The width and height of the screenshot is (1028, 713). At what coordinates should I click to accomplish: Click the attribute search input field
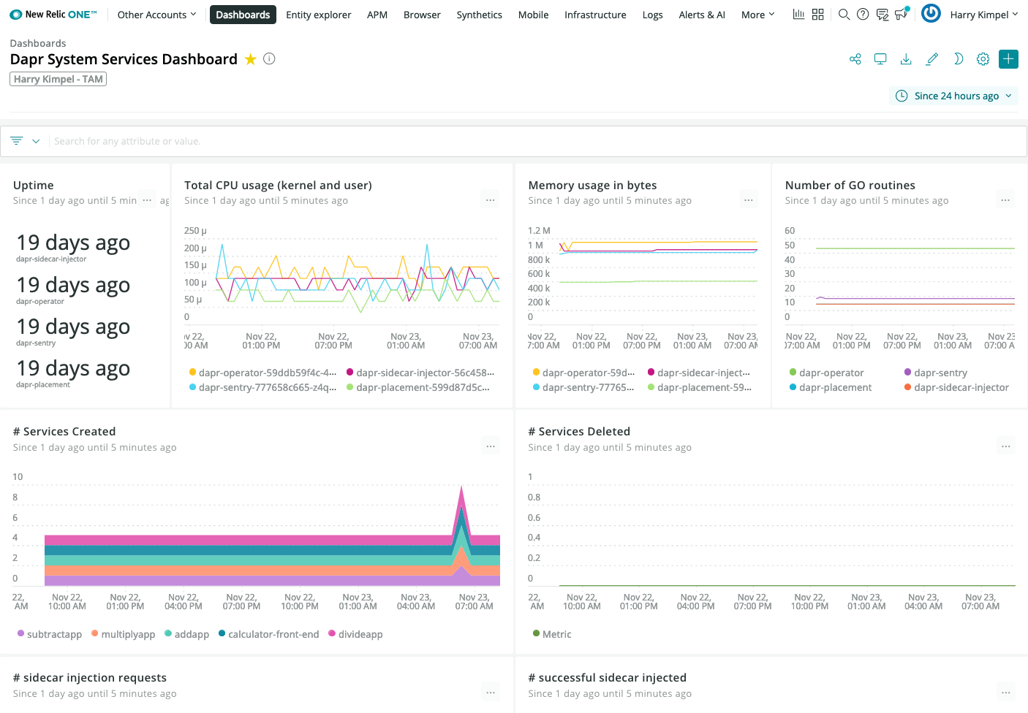tap(292, 140)
